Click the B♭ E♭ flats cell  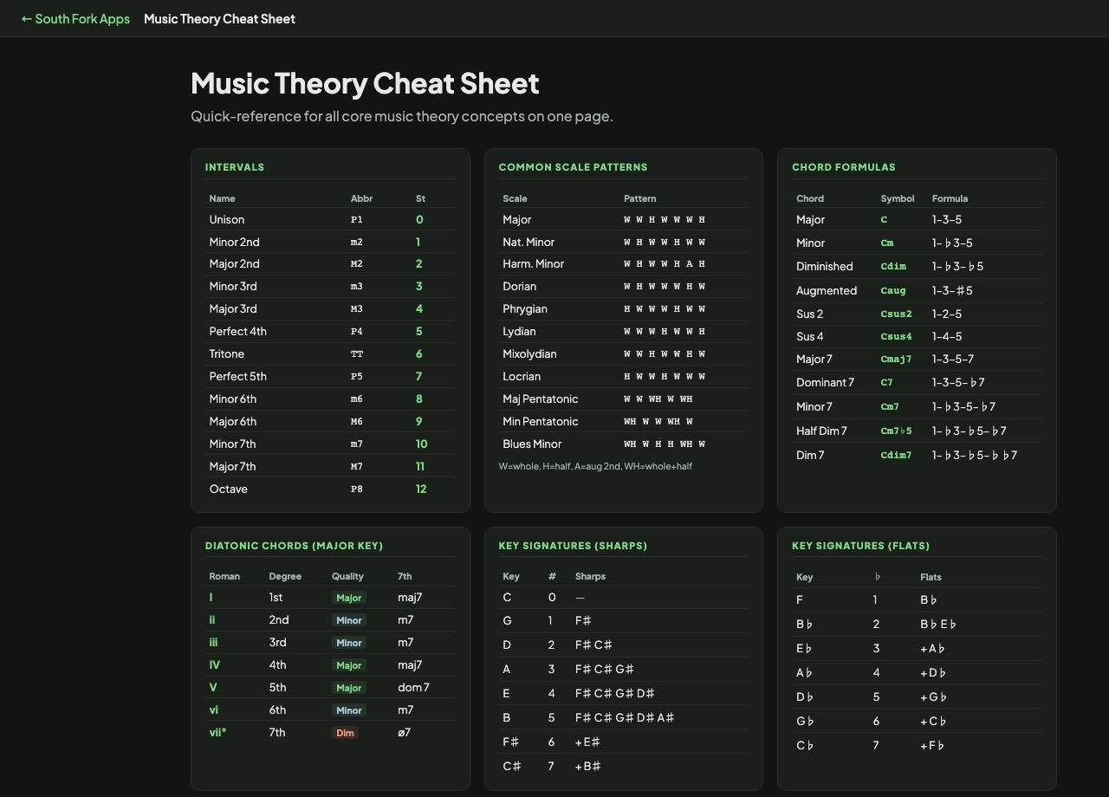click(939, 624)
